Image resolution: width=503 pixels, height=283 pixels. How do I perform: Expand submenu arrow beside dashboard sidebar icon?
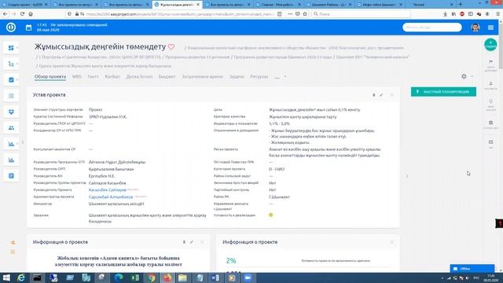pos(17,48)
